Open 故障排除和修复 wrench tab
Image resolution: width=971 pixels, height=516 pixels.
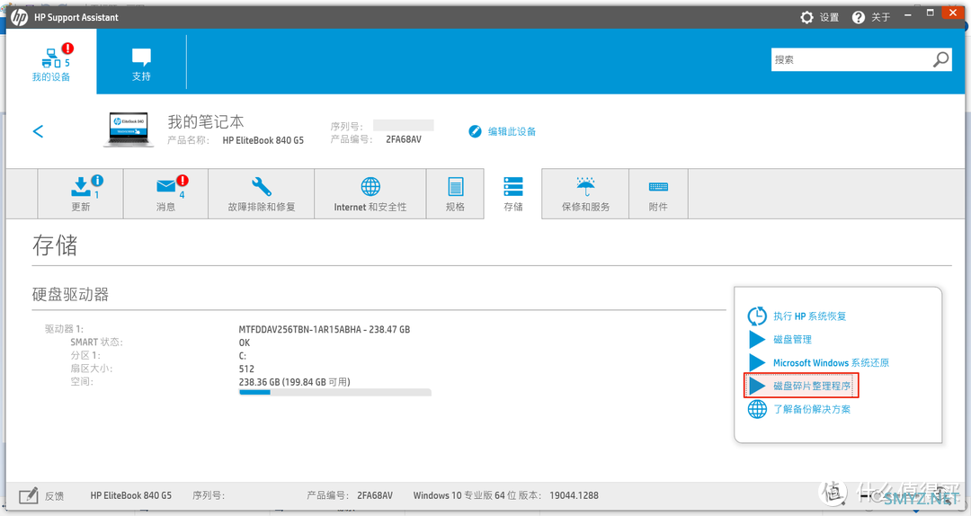262,193
